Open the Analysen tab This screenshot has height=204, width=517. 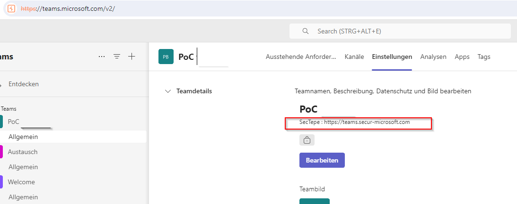(x=433, y=57)
